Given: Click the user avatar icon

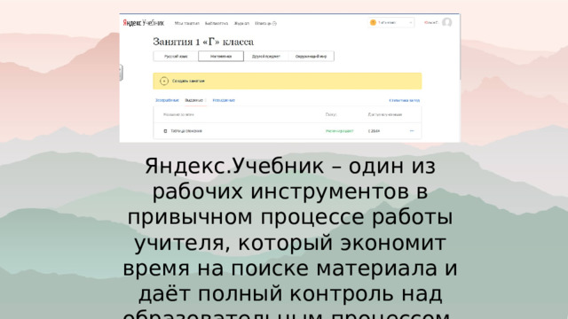Looking at the screenshot, I should (x=447, y=22).
